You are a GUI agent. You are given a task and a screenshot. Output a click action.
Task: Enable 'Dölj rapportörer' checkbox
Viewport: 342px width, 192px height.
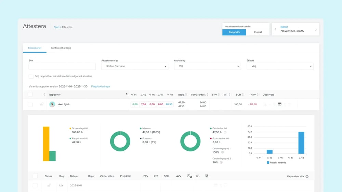click(x=31, y=76)
